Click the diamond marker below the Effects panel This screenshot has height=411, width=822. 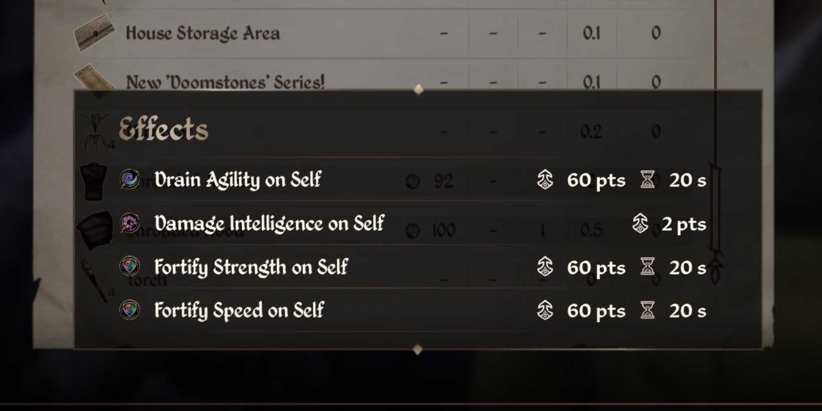417,349
